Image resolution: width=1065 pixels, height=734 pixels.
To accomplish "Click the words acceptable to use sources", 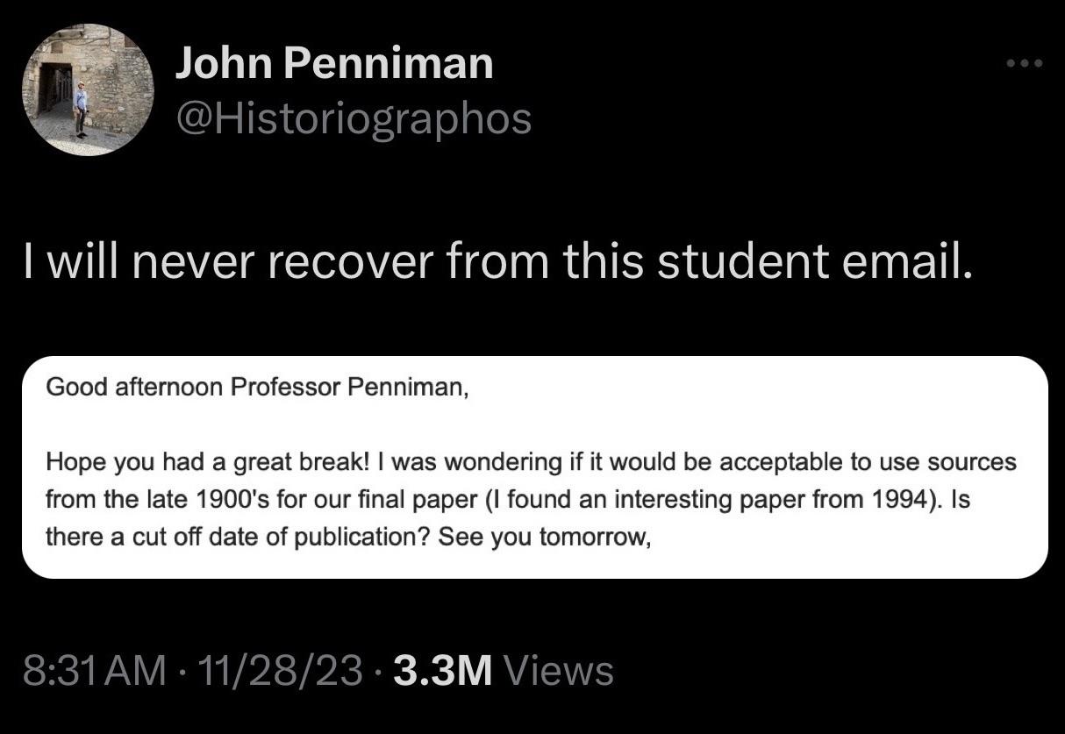I will (x=892, y=462).
